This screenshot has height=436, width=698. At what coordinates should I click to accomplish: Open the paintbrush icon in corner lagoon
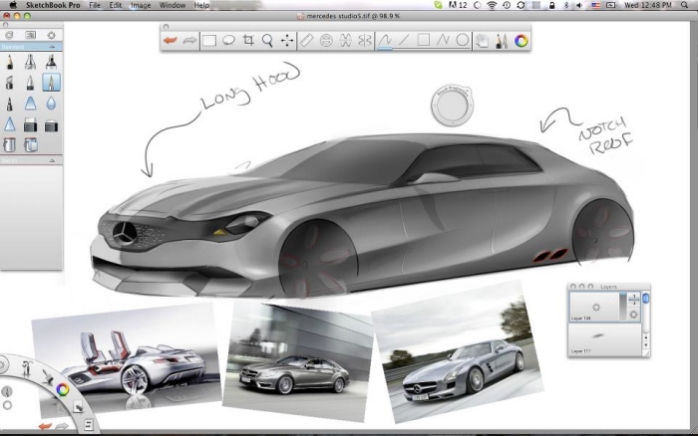pyautogui.click(x=47, y=376)
